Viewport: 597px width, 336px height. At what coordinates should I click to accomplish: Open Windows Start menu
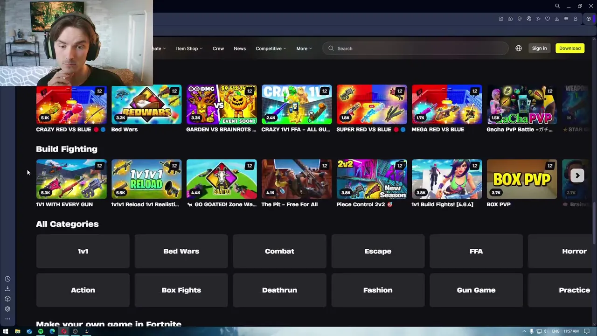click(6, 331)
